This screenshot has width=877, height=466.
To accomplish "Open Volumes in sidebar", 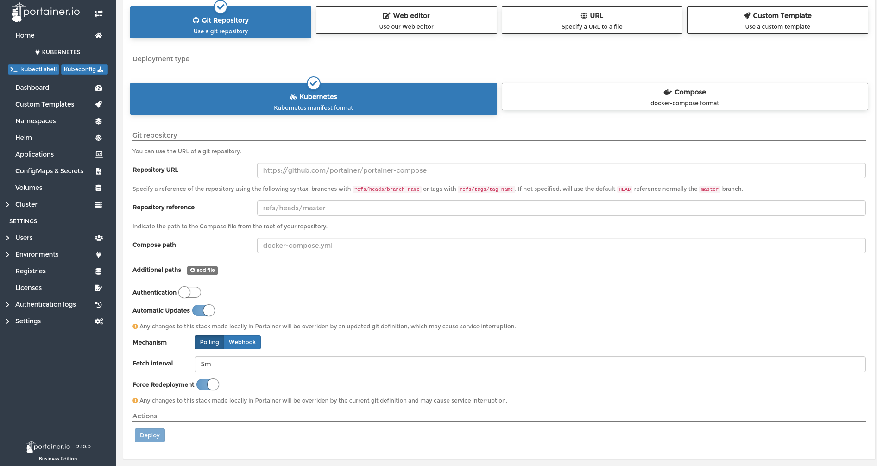I will [29, 188].
